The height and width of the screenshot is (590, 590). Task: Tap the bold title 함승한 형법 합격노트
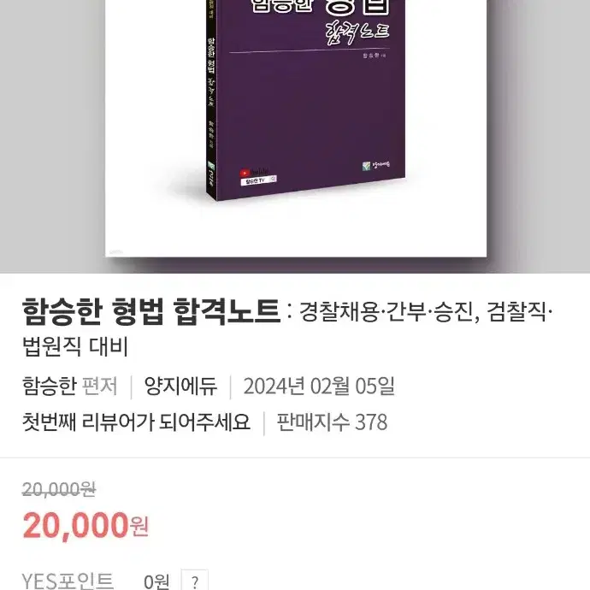coord(151,312)
